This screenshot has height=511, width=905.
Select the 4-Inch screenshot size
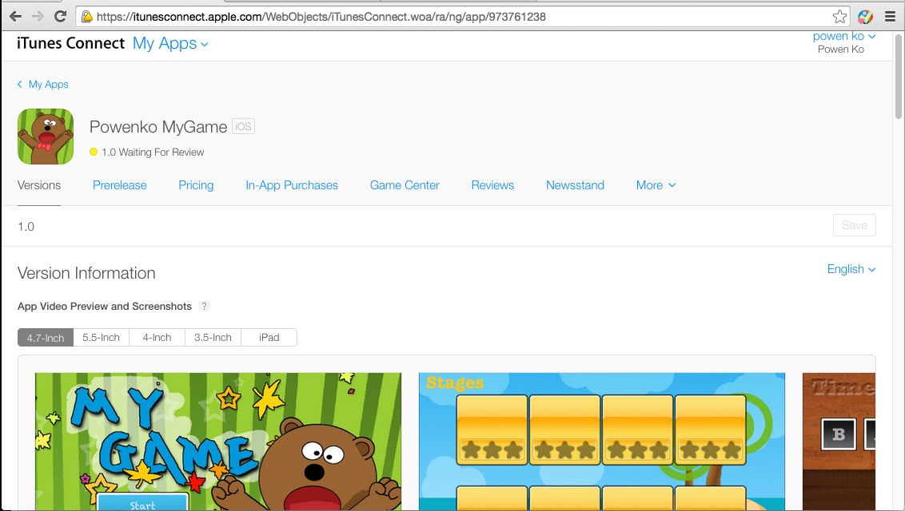pyautogui.click(x=157, y=338)
